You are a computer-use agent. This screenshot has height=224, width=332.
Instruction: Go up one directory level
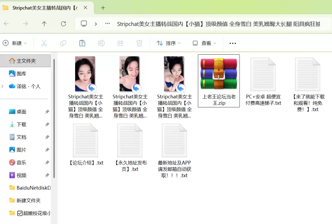(44, 24)
